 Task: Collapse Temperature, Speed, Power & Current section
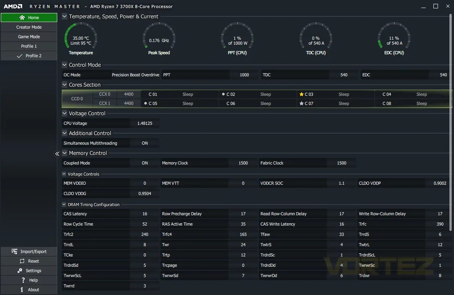64,16
